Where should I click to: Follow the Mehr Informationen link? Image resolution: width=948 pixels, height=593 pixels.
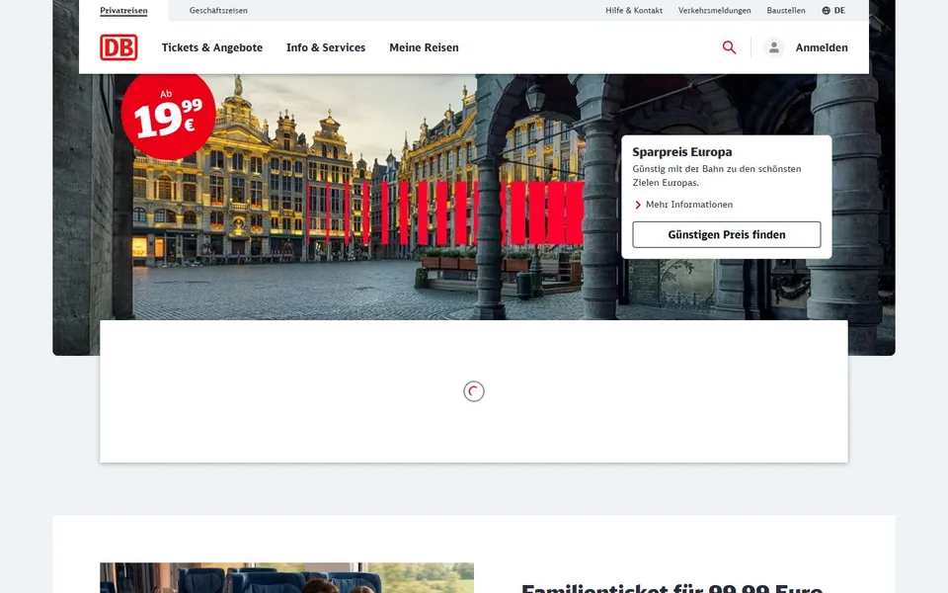pos(689,205)
